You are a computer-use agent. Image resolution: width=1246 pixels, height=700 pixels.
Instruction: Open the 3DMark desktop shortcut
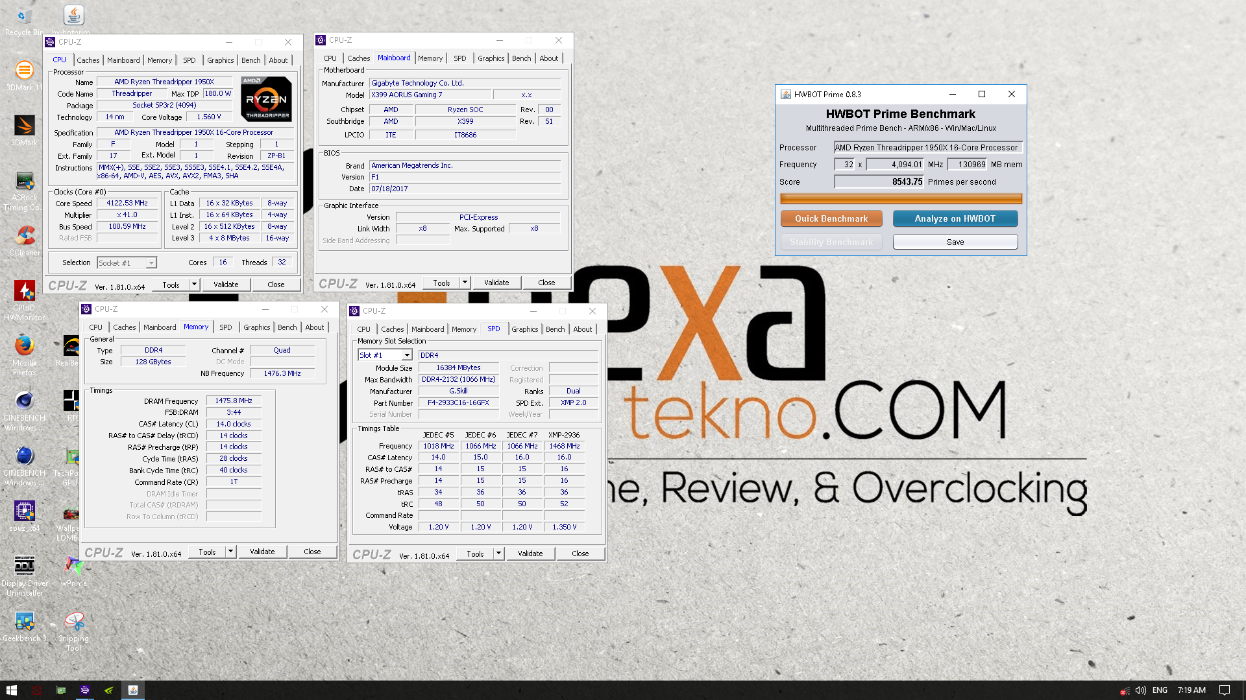pos(24,130)
